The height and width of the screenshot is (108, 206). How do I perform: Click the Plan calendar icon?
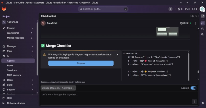[x=4, y=51]
